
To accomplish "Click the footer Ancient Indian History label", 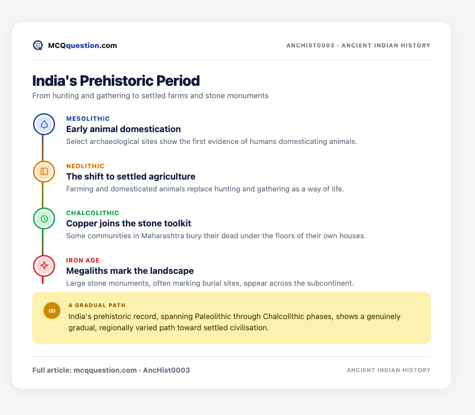I will pos(389,370).
